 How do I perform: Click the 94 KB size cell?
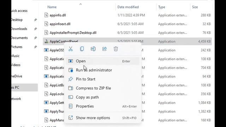pos(207,76)
